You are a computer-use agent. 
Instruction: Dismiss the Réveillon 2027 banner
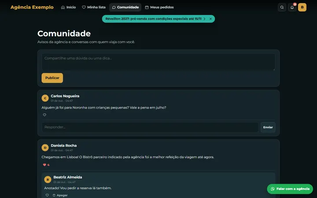click(210, 19)
